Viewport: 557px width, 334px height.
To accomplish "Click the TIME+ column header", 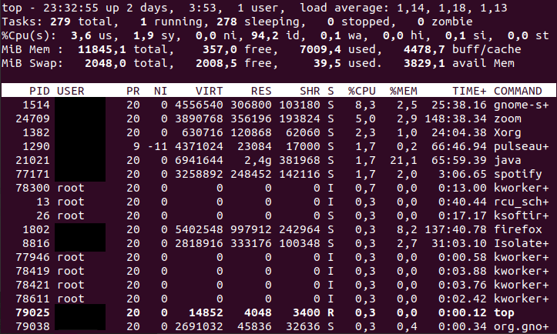I will click(469, 92).
